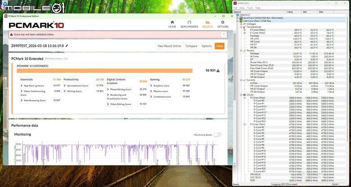Switch to the BENCHMARKS tab

[x=189, y=24]
